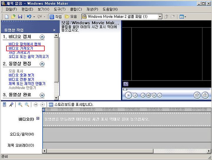Toggle the 모음 collections pane button
This screenshot has height=160, width=212.
[x=71, y=16]
